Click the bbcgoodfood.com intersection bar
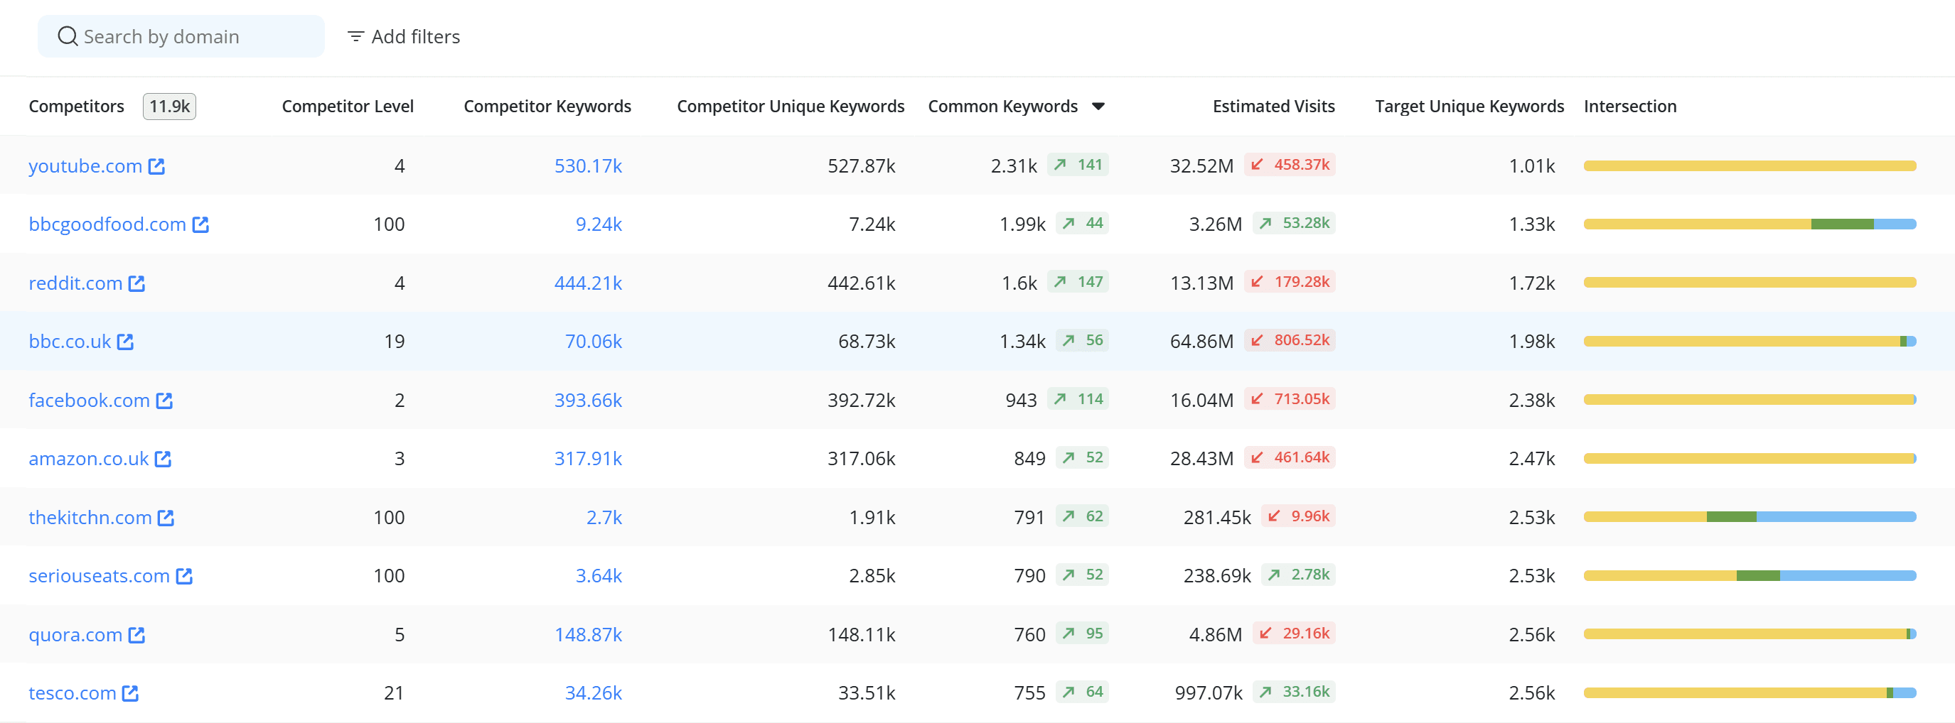Viewport: 1955px width, 723px height. coord(1750,224)
